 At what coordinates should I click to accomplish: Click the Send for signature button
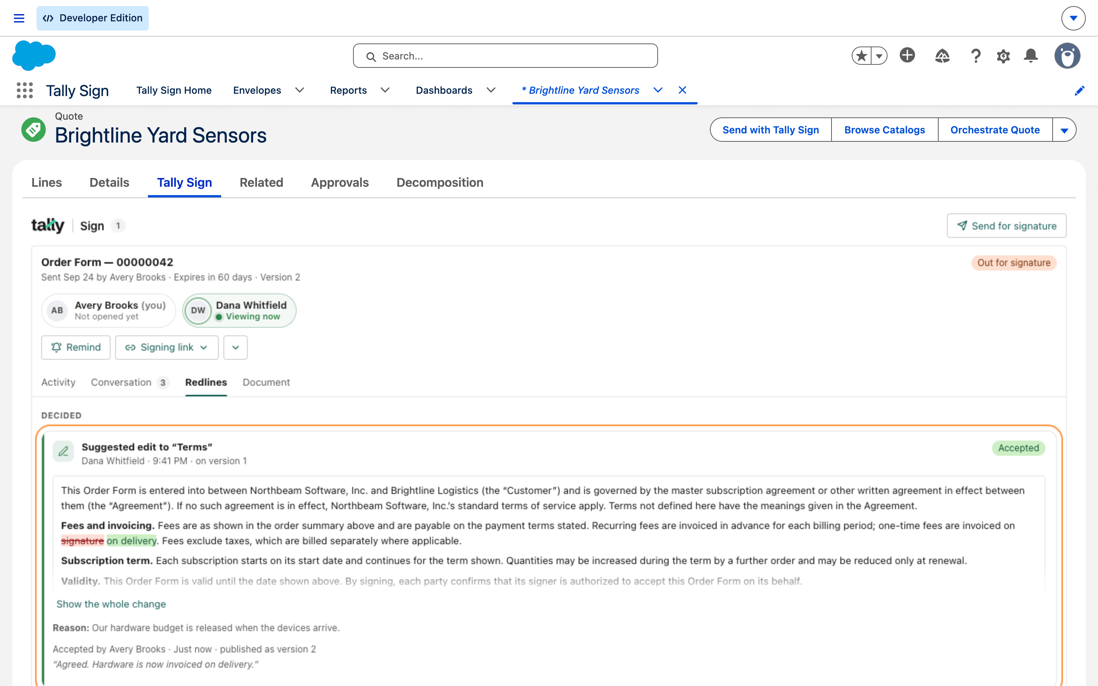[1006, 226]
